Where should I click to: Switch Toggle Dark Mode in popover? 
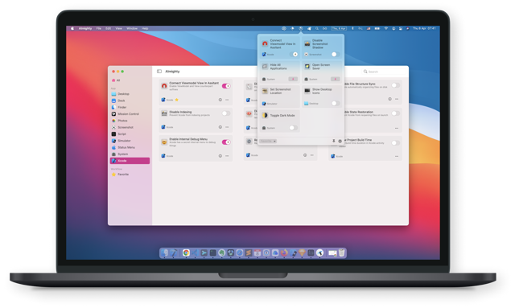click(293, 128)
